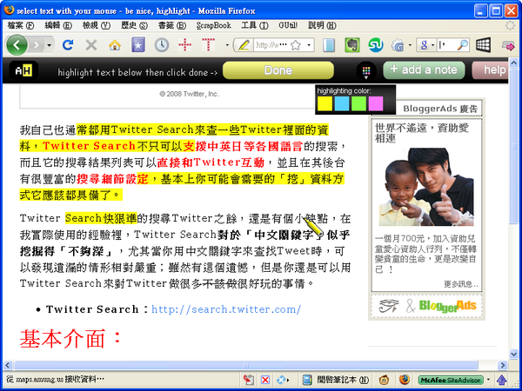522x391 pixels.
Task: Open the Evernote elephant icon
Action: tap(352, 45)
